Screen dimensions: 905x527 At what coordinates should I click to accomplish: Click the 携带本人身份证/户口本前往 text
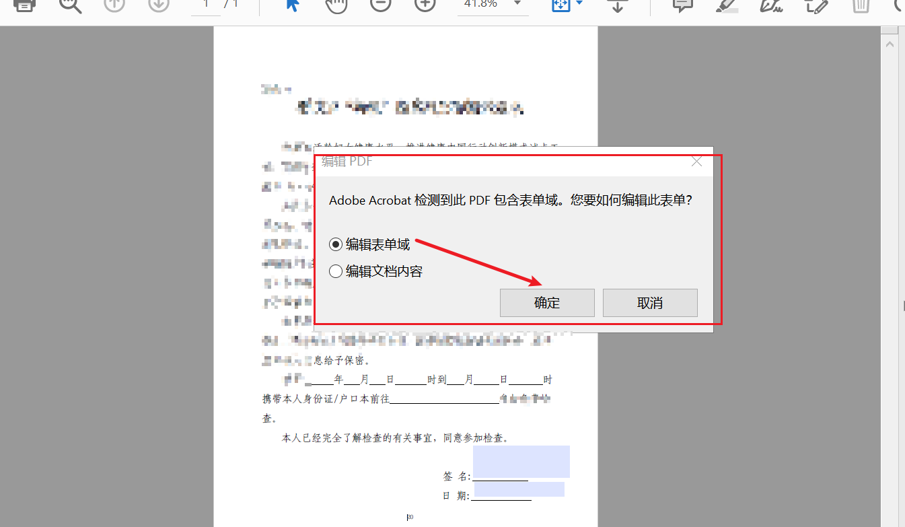(x=326, y=398)
